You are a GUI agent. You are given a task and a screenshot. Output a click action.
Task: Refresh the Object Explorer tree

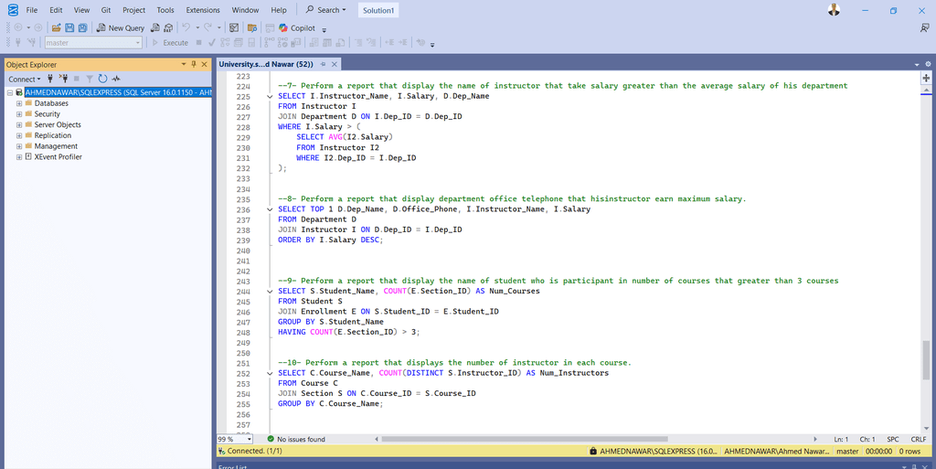102,79
